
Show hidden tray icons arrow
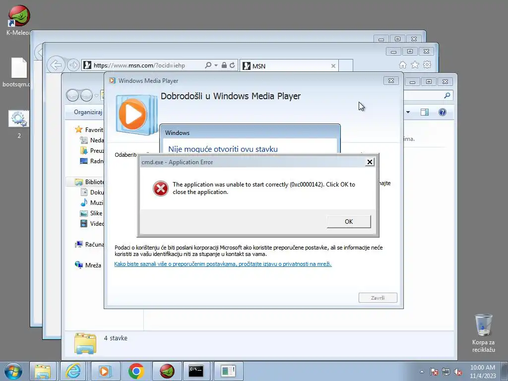(x=422, y=372)
